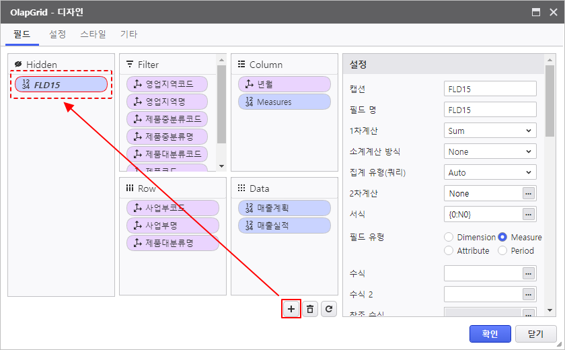Click the 캡션 caption input field
The width and height of the screenshot is (565, 350).
pyautogui.click(x=490, y=89)
